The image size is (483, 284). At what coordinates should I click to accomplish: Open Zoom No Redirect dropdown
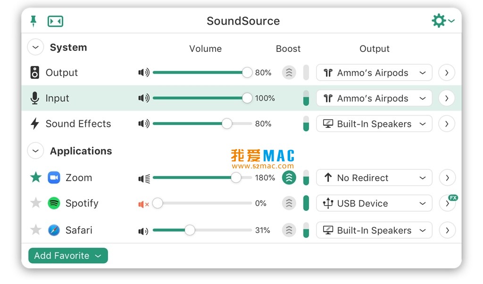tap(374, 178)
